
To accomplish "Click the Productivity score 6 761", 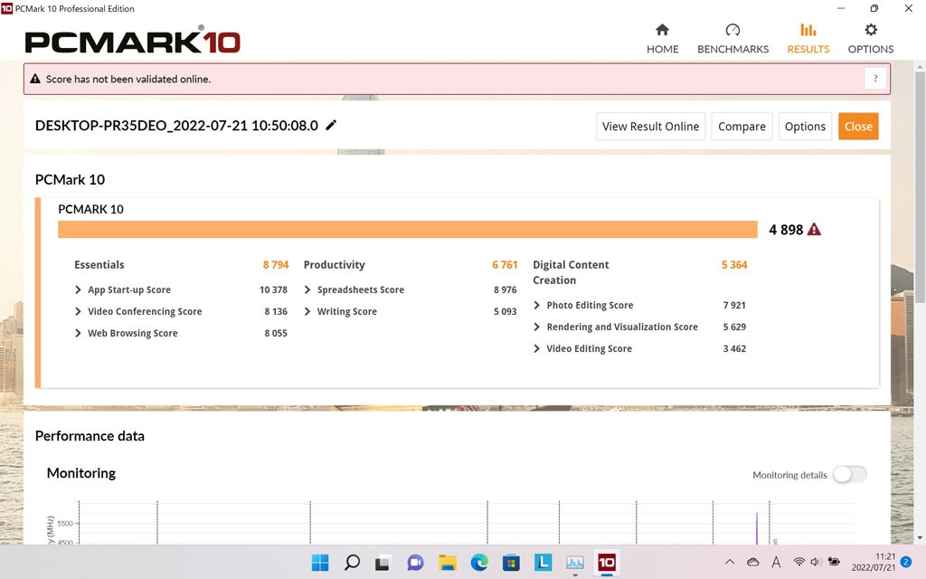I will point(505,265).
